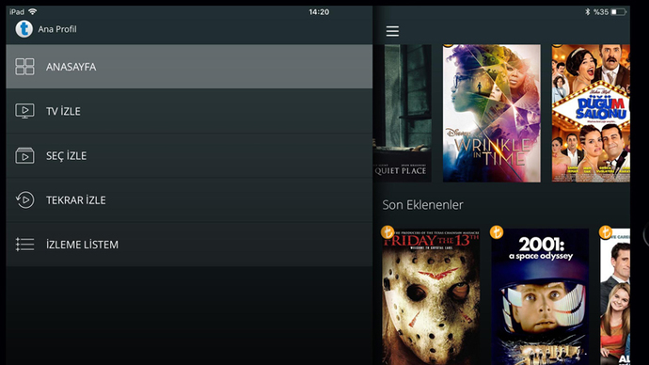Tap the battery indicator icon
Image resolution: width=649 pixels, height=365 pixels.
pyautogui.click(x=619, y=12)
